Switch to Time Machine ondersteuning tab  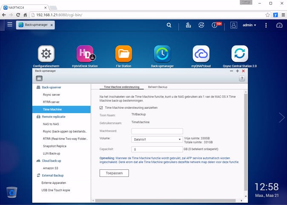click(121, 87)
